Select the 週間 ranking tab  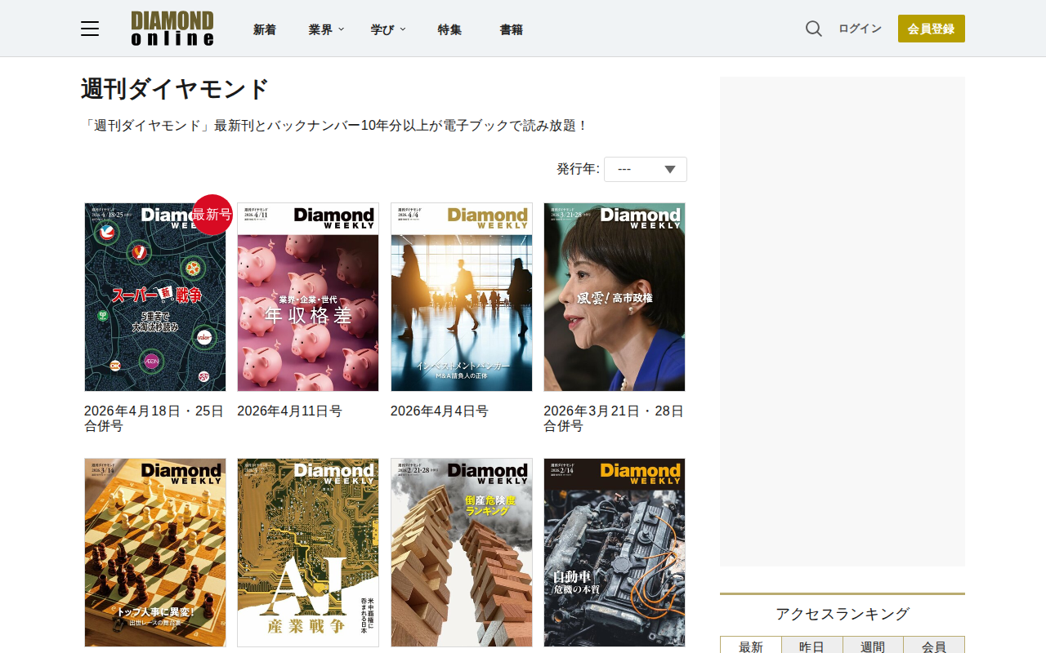pos(873,646)
